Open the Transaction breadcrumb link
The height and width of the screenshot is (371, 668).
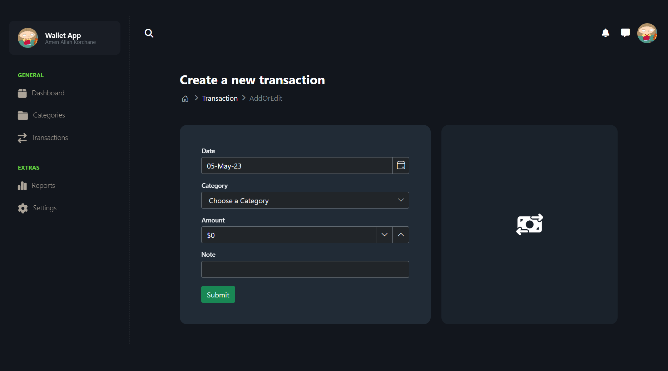coord(219,98)
